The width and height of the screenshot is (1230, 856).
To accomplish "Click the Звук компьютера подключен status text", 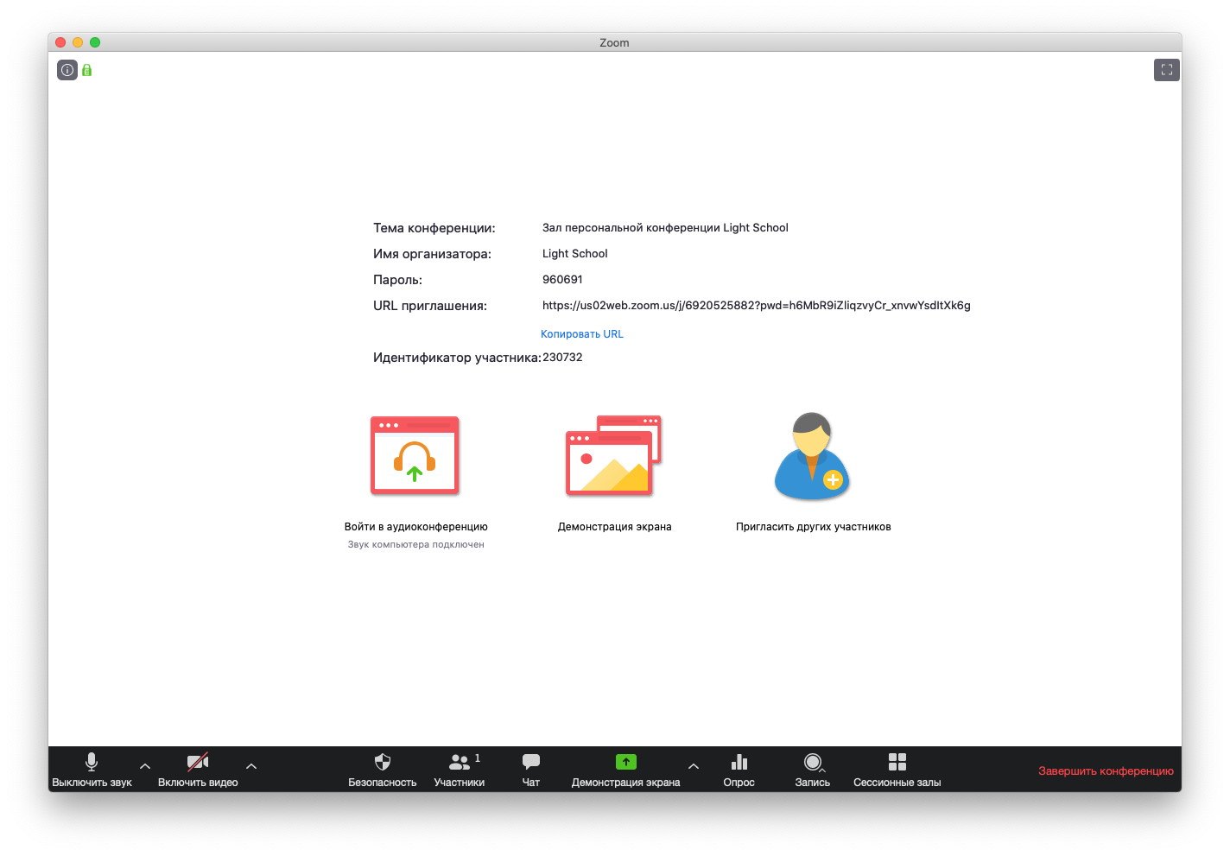I will (x=416, y=545).
